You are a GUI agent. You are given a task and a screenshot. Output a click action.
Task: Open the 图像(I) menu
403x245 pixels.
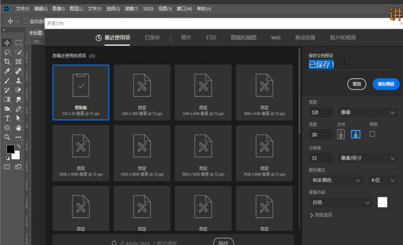coord(59,9)
